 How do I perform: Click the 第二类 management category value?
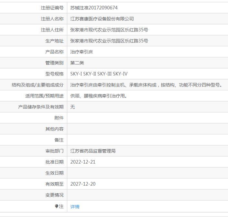pos(77,63)
